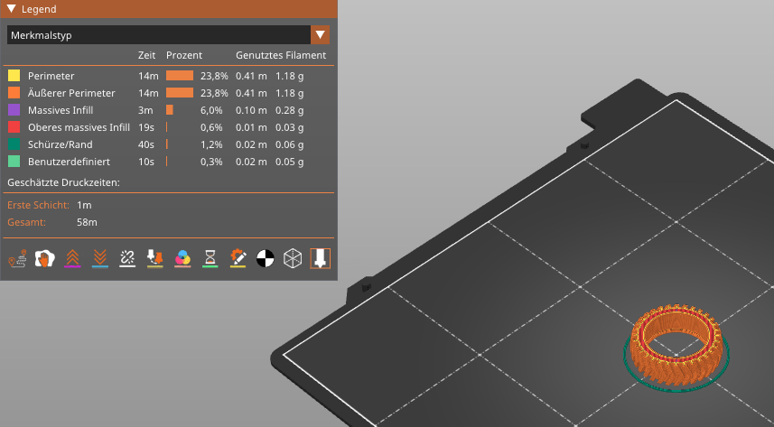The image size is (774, 427).
Task: Toggle retractions upward arrows icon
Action: point(72,258)
